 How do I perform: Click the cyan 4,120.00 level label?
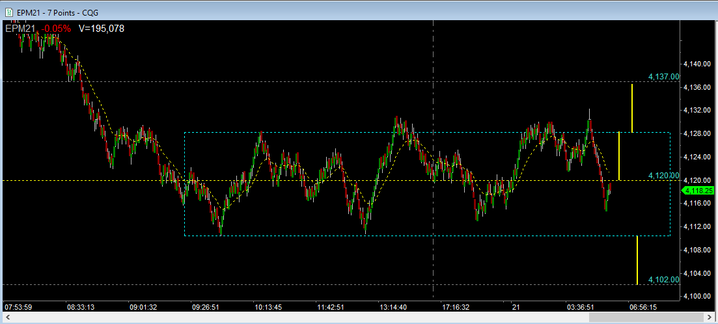pos(664,175)
